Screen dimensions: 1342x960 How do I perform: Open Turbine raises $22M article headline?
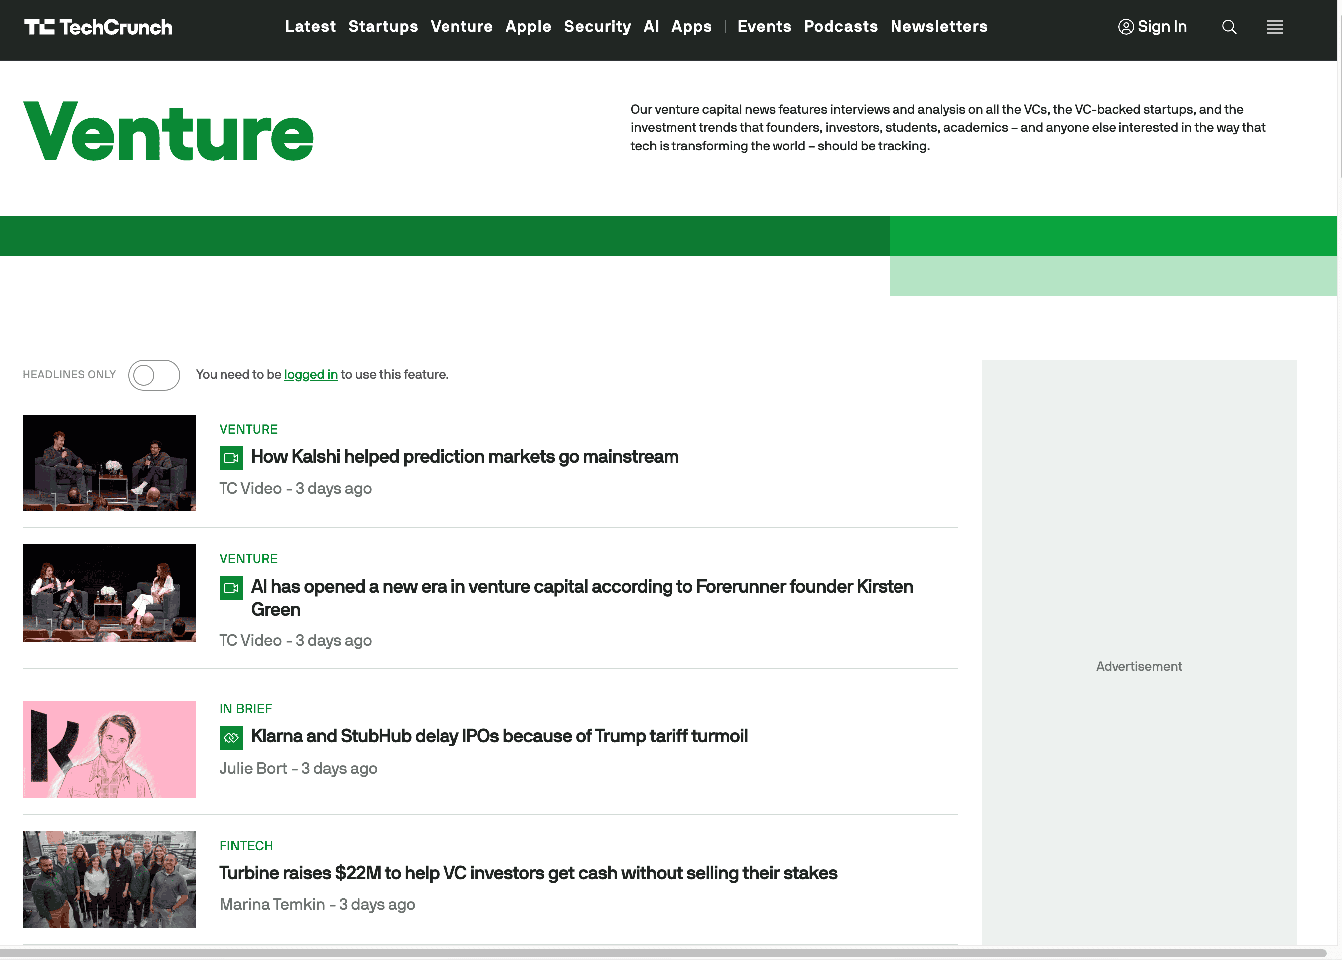point(528,873)
